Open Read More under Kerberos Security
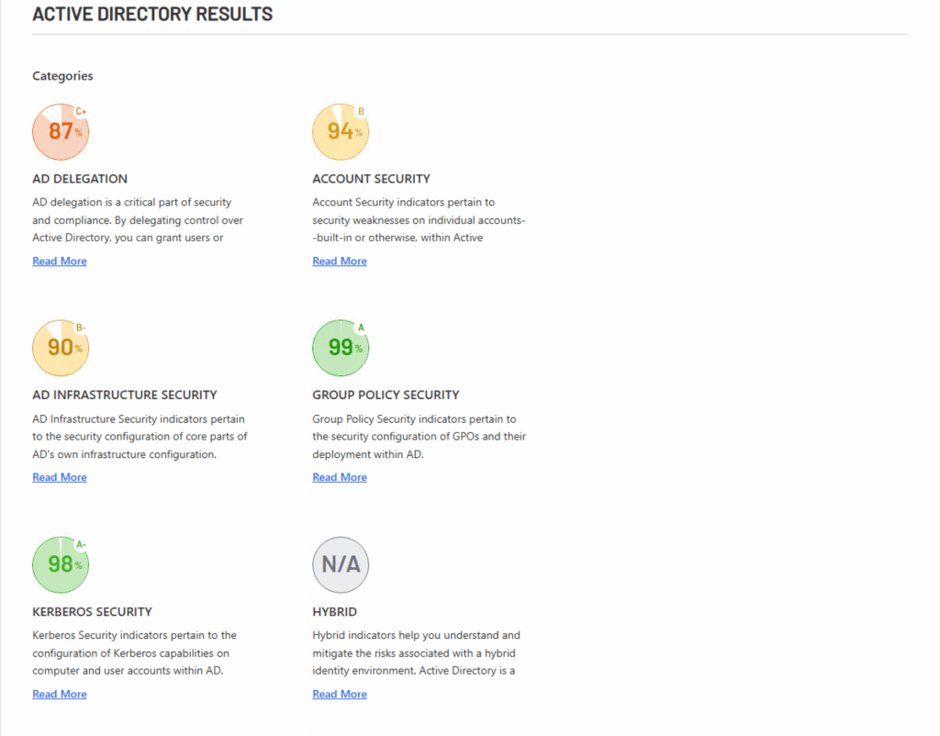 click(x=60, y=695)
